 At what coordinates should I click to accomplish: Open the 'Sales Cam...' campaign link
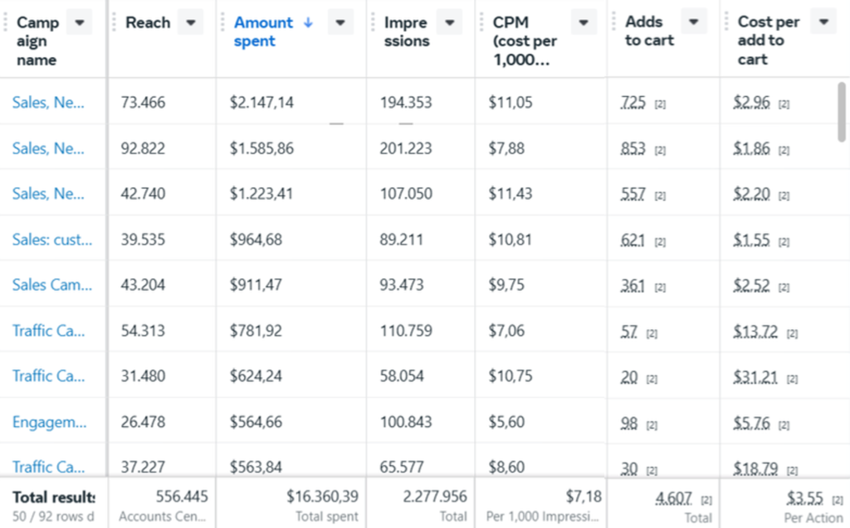click(x=52, y=284)
